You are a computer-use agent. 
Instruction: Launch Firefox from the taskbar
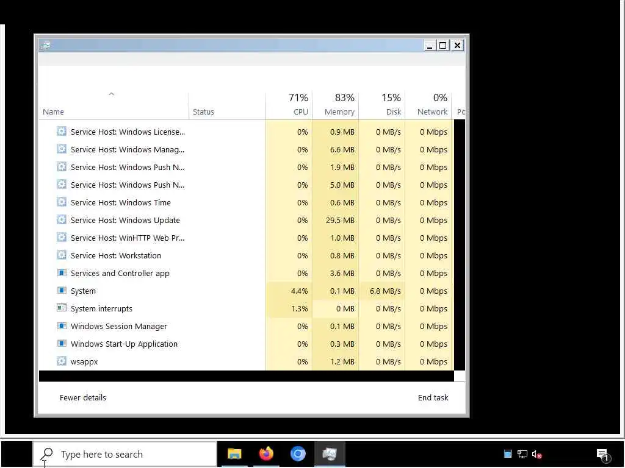click(x=266, y=453)
